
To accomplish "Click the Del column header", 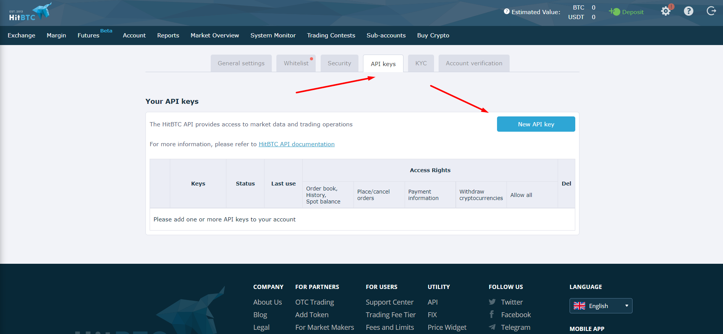I will pos(566,184).
